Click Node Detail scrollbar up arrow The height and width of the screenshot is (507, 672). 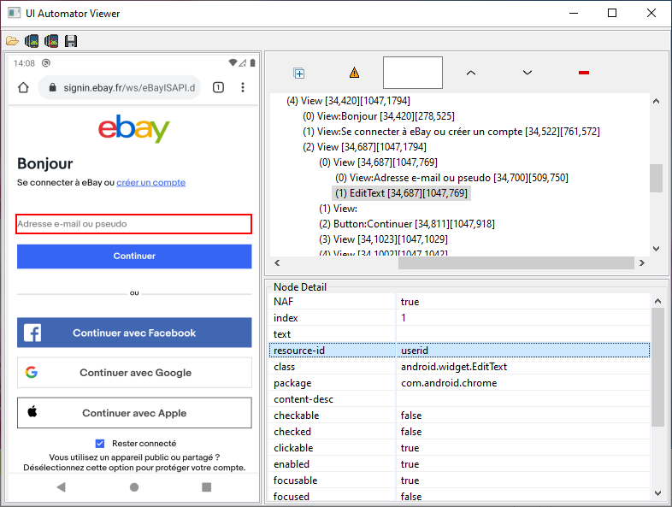pos(657,301)
